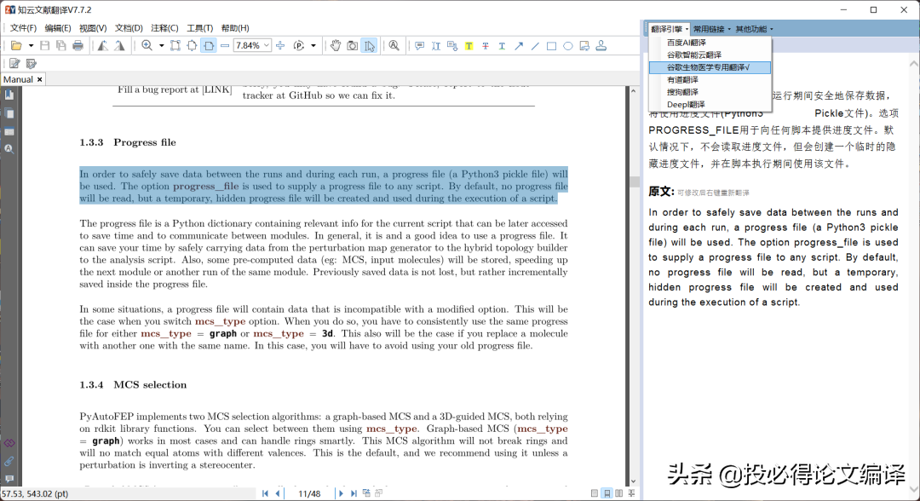Expand the page-layout dropdown arrow next to P icon
This screenshot has width=920, height=501.
tap(313, 46)
